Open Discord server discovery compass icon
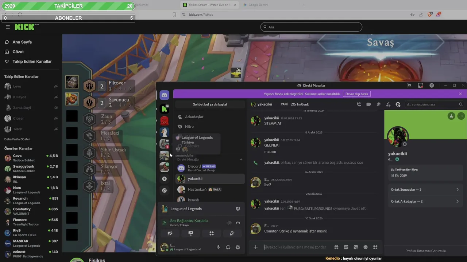This screenshot has width=467, height=262. click(x=165, y=190)
